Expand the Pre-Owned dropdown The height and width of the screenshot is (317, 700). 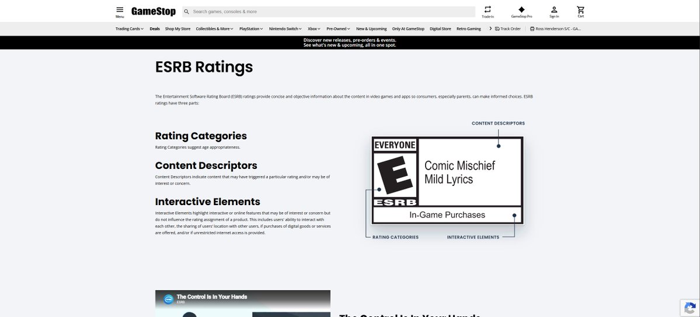point(338,29)
